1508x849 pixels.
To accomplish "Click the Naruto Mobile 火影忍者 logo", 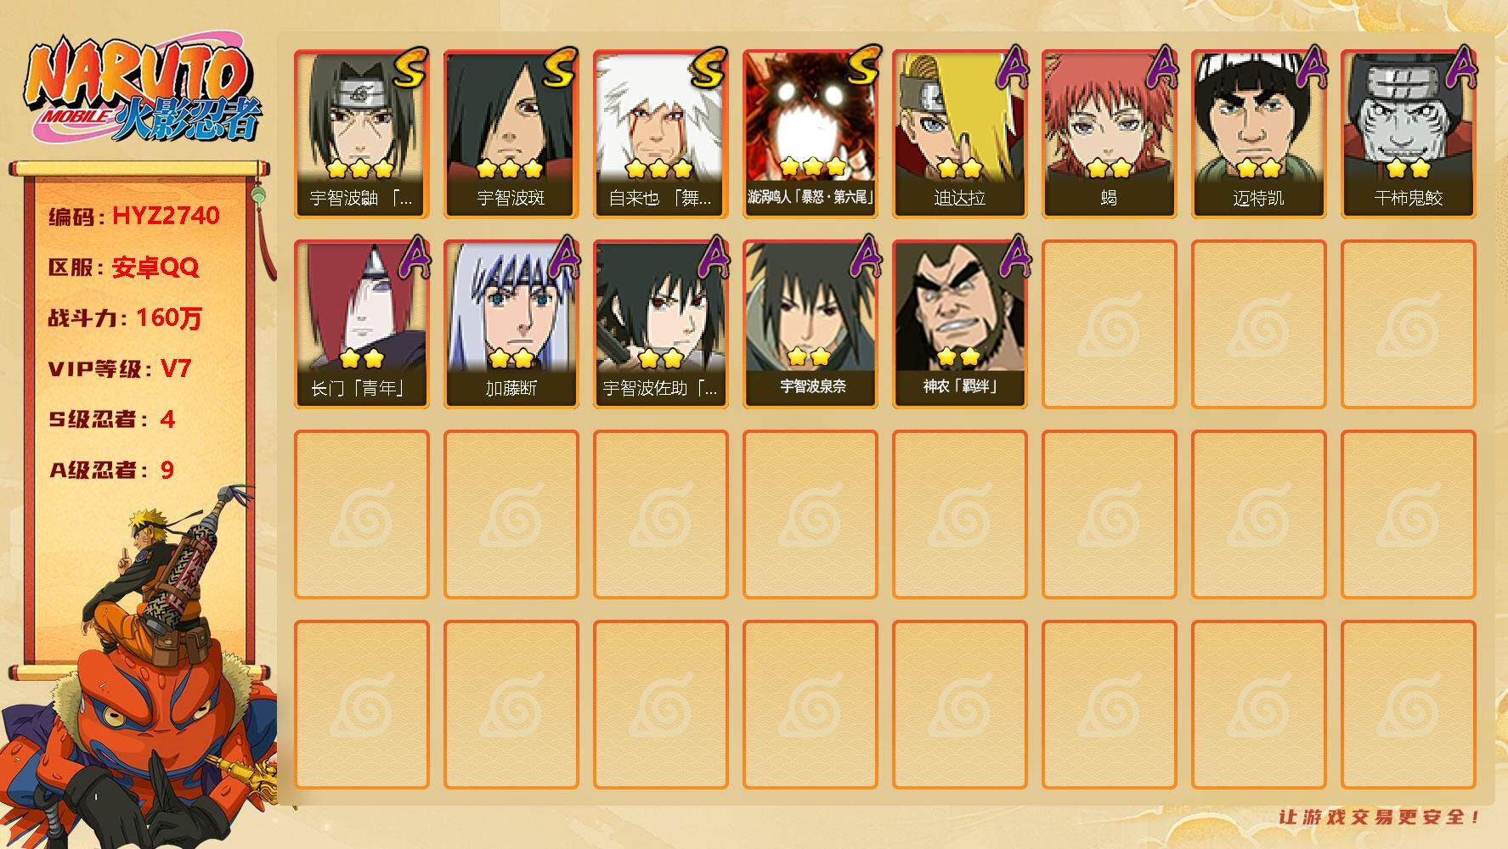I will 143,90.
